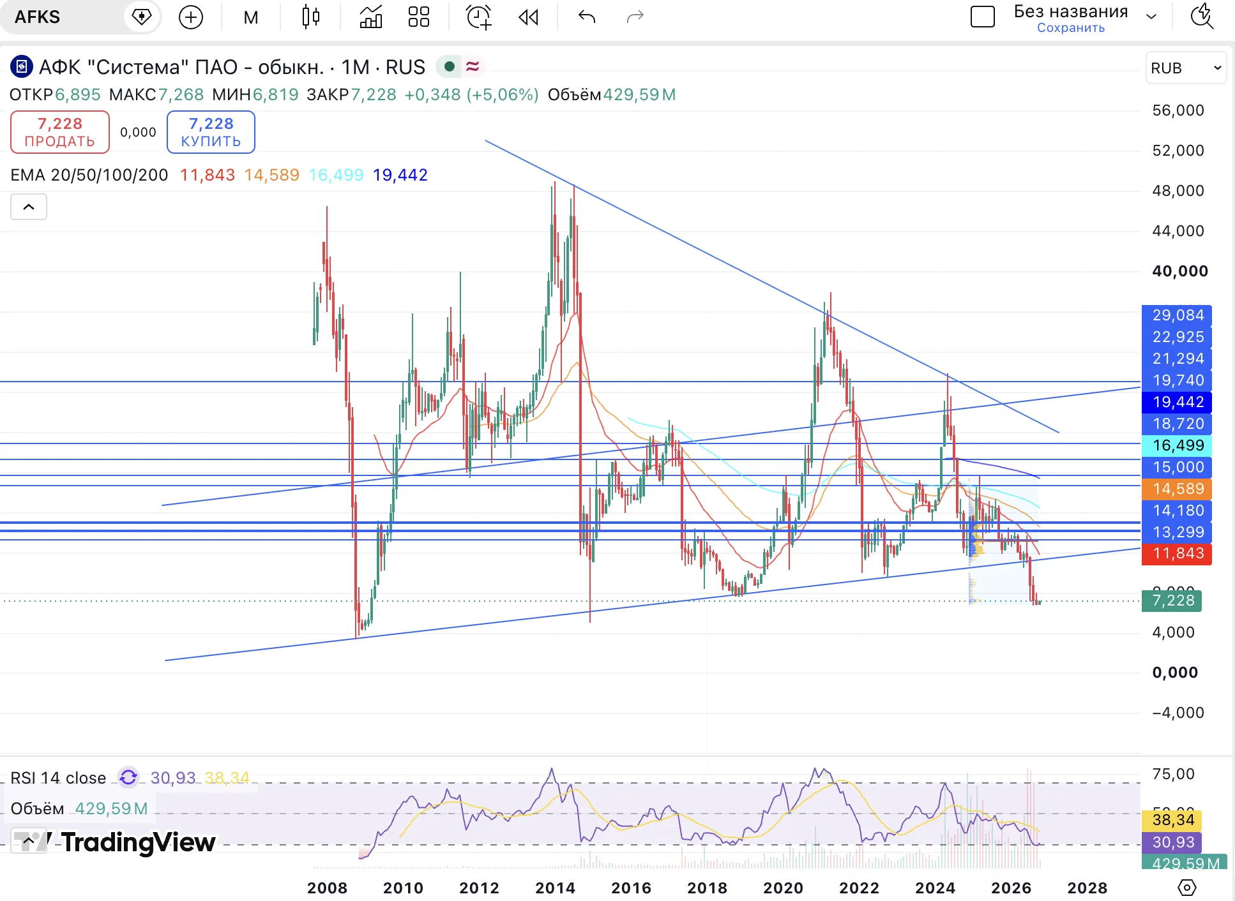1235x901 pixels.
Task: Open the indicators menu
Action: (370, 17)
